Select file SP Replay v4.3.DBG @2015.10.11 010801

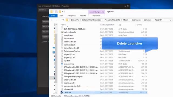coord(81,67)
